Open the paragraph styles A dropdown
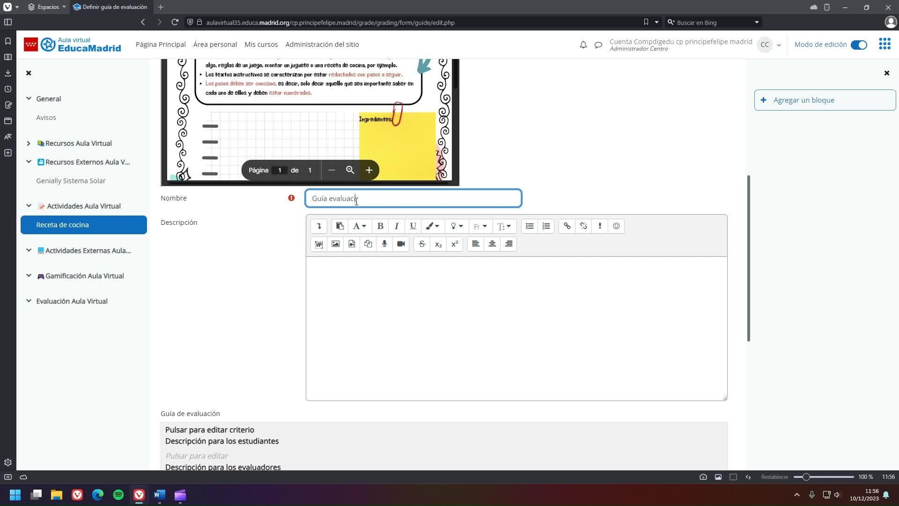899x506 pixels. (x=359, y=226)
